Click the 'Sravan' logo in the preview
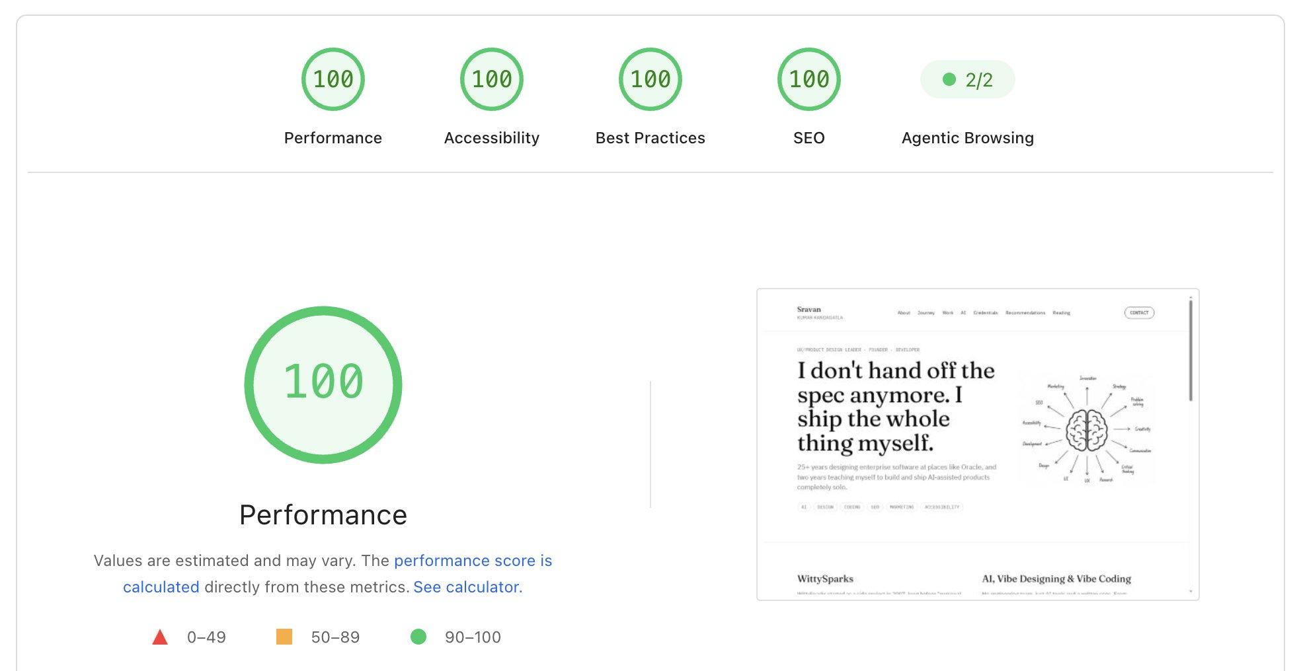1301x671 pixels. [x=809, y=309]
